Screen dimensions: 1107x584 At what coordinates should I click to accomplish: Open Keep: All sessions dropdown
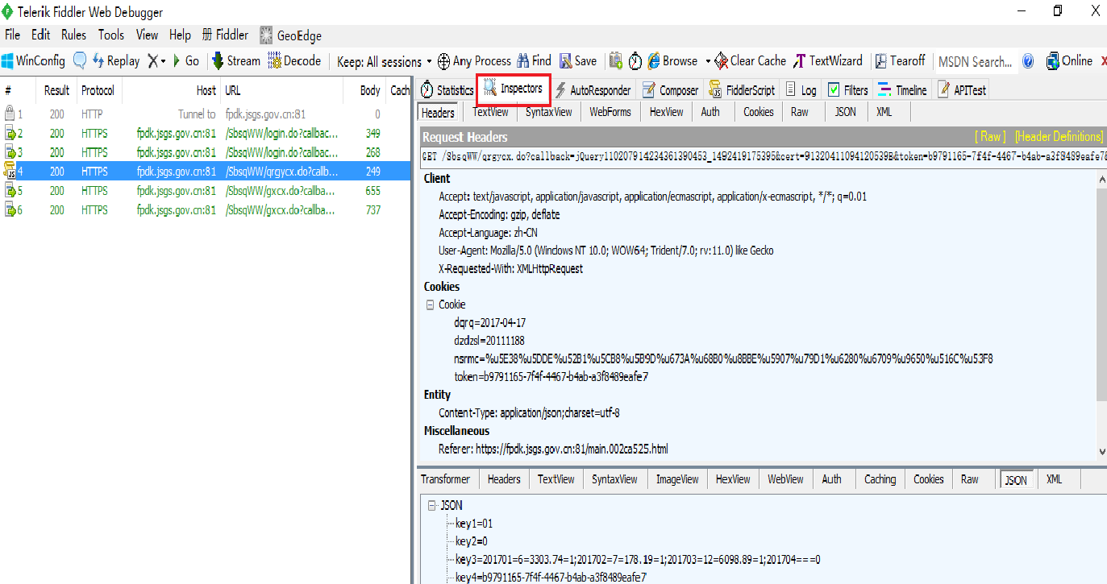[x=385, y=61]
